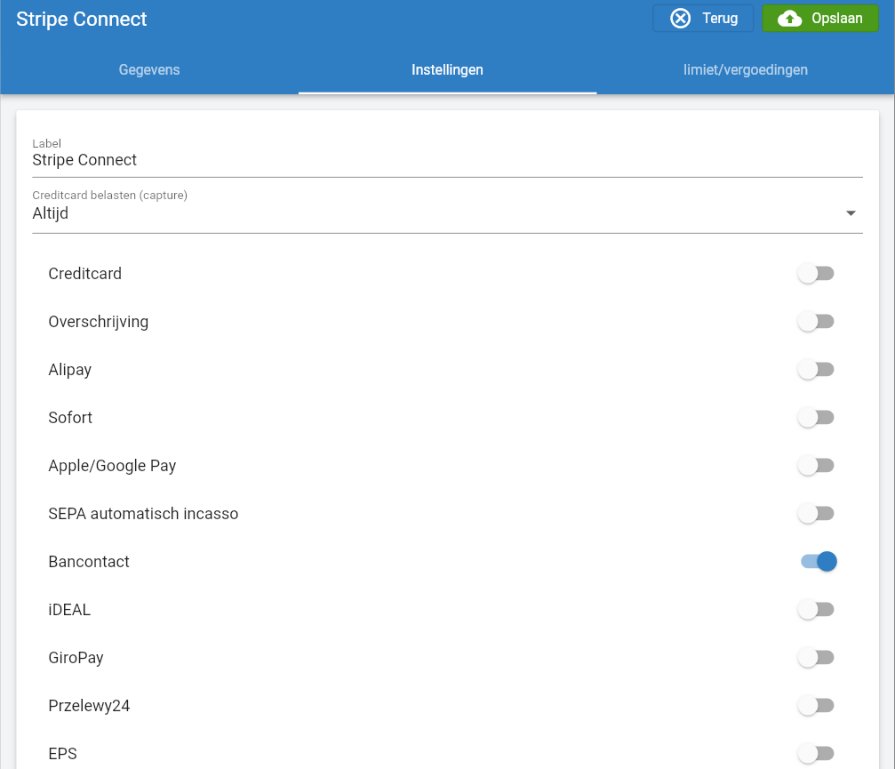Screen dimensions: 895x769
Task: Click the Bancontact label text
Action: click(89, 562)
